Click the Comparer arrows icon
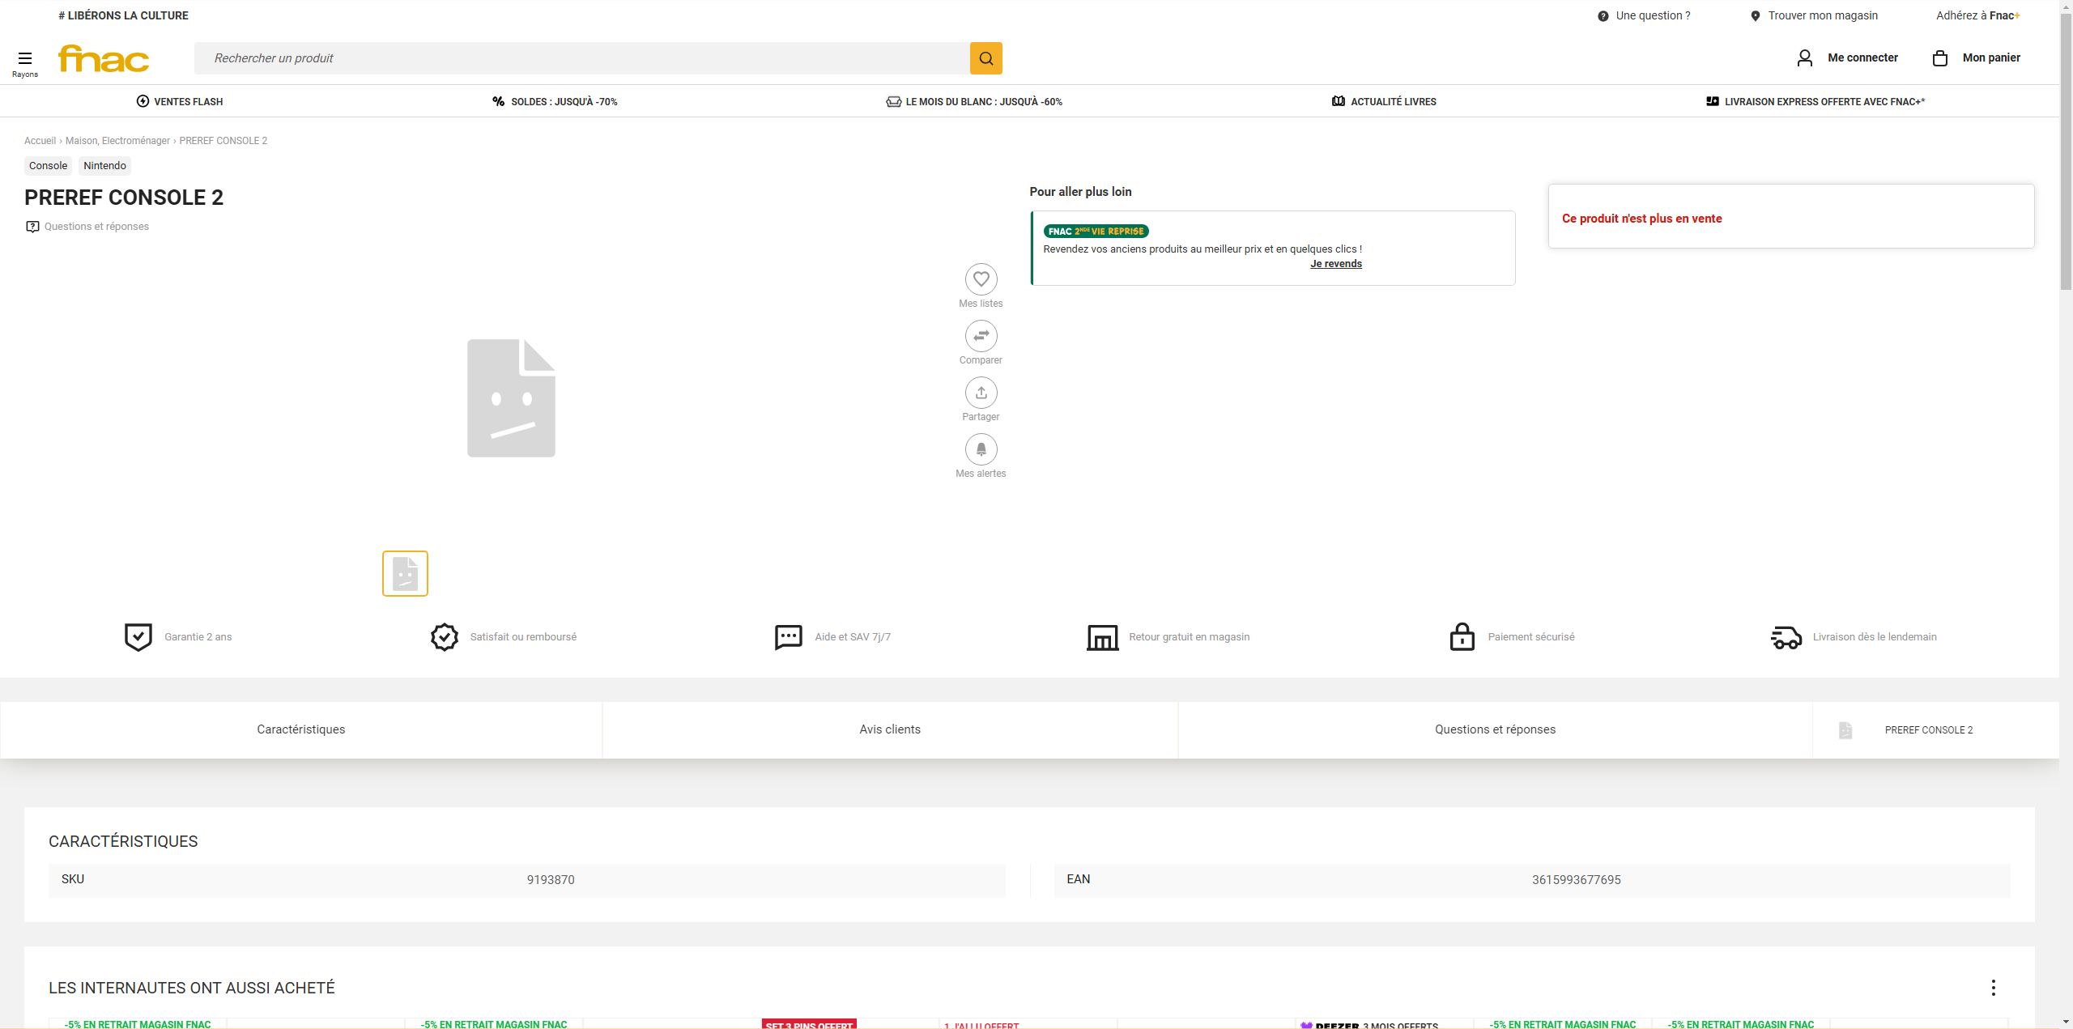The height and width of the screenshot is (1029, 2073). (981, 336)
